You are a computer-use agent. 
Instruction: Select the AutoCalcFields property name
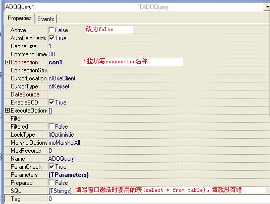28,38
